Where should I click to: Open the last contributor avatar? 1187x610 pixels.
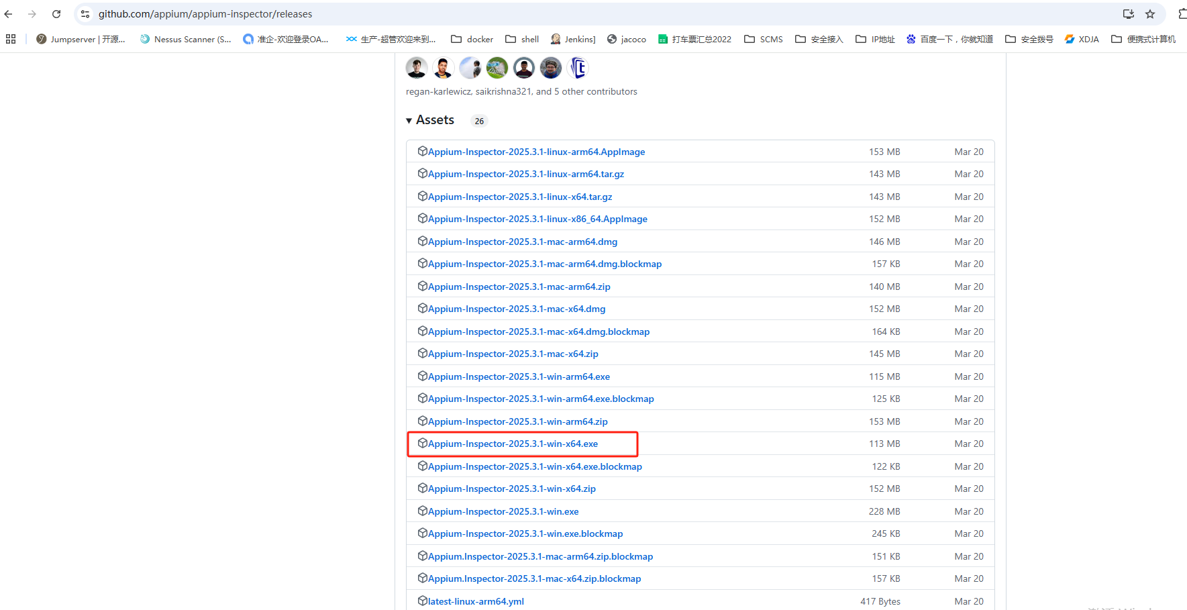click(x=578, y=68)
